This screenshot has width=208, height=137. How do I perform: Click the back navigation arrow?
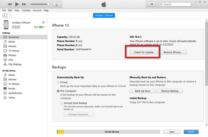coord(5,15)
